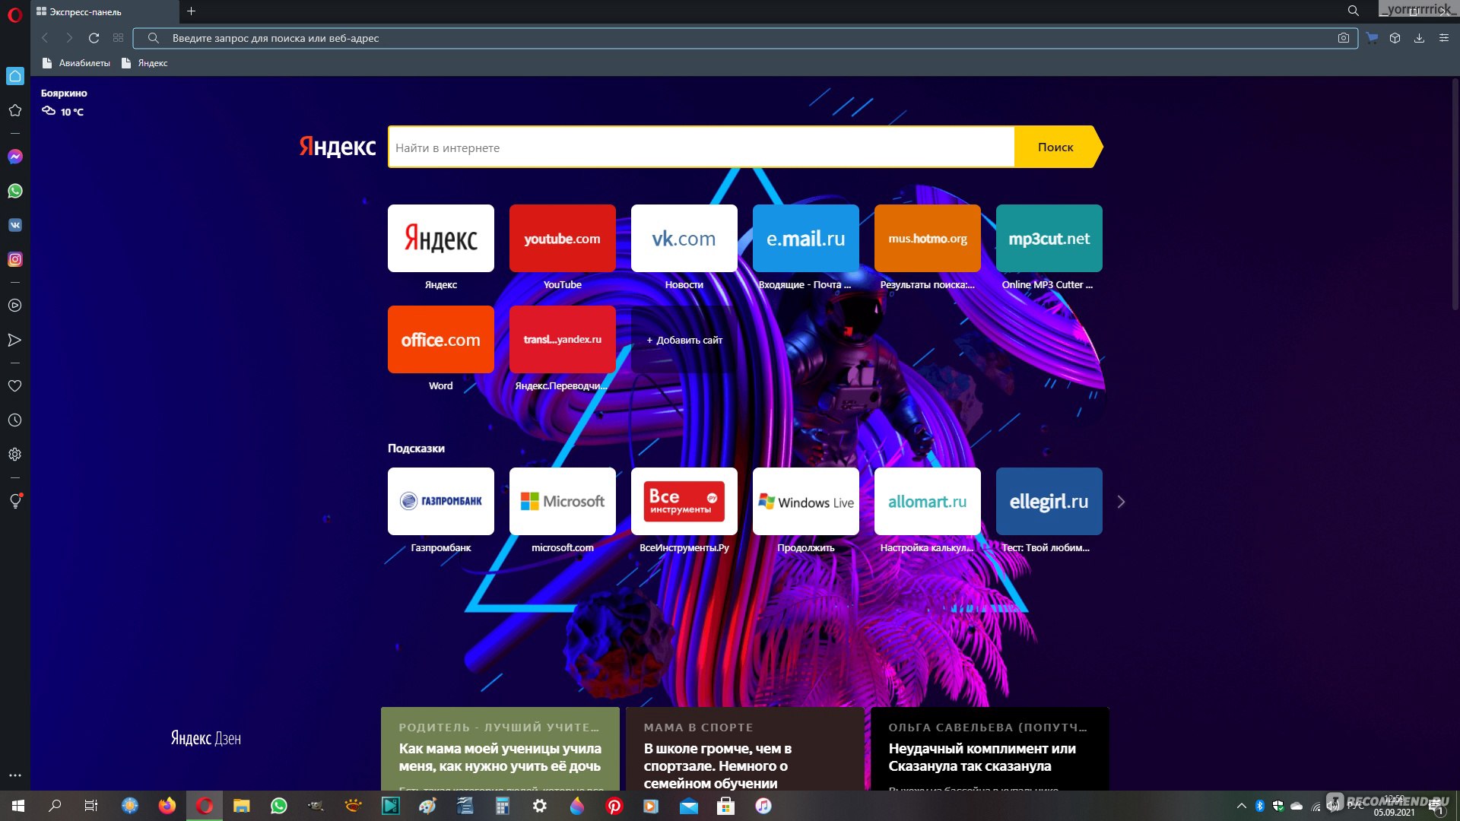The image size is (1460, 821).
Task: Click the Яндекс.Переводчик translator icon
Action: tap(563, 339)
